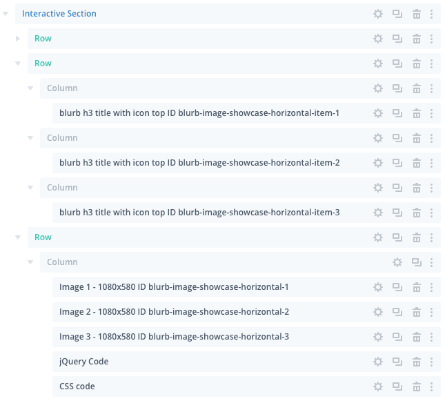Open settings gear for Image 1 module

378,287
